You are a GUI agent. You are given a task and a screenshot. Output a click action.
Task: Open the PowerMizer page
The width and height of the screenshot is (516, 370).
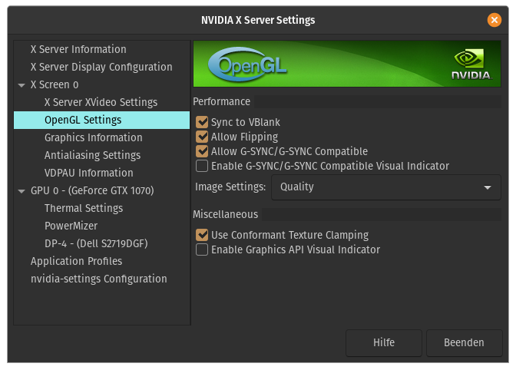click(72, 226)
